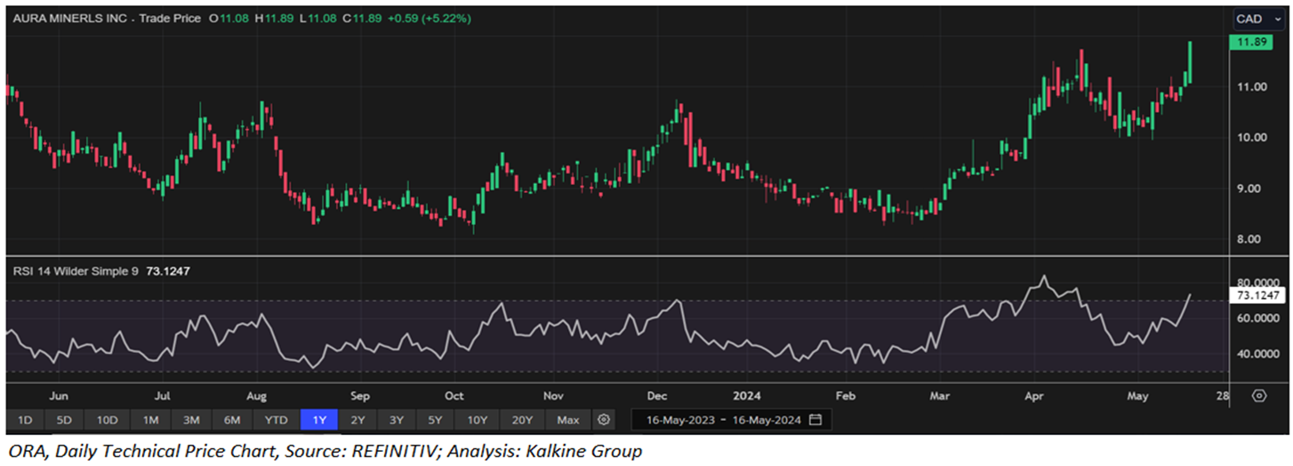Screen dimensions: 1293x466
Task: Click the Oct label on time axis
Action: (x=454, y=396)
